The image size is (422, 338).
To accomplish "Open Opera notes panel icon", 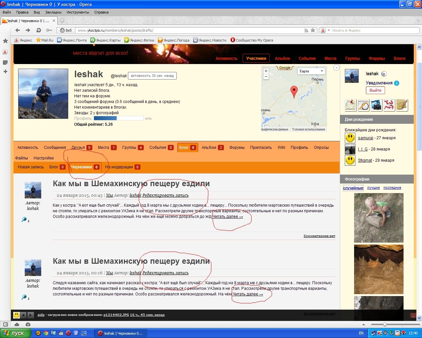I will point(5,62).
